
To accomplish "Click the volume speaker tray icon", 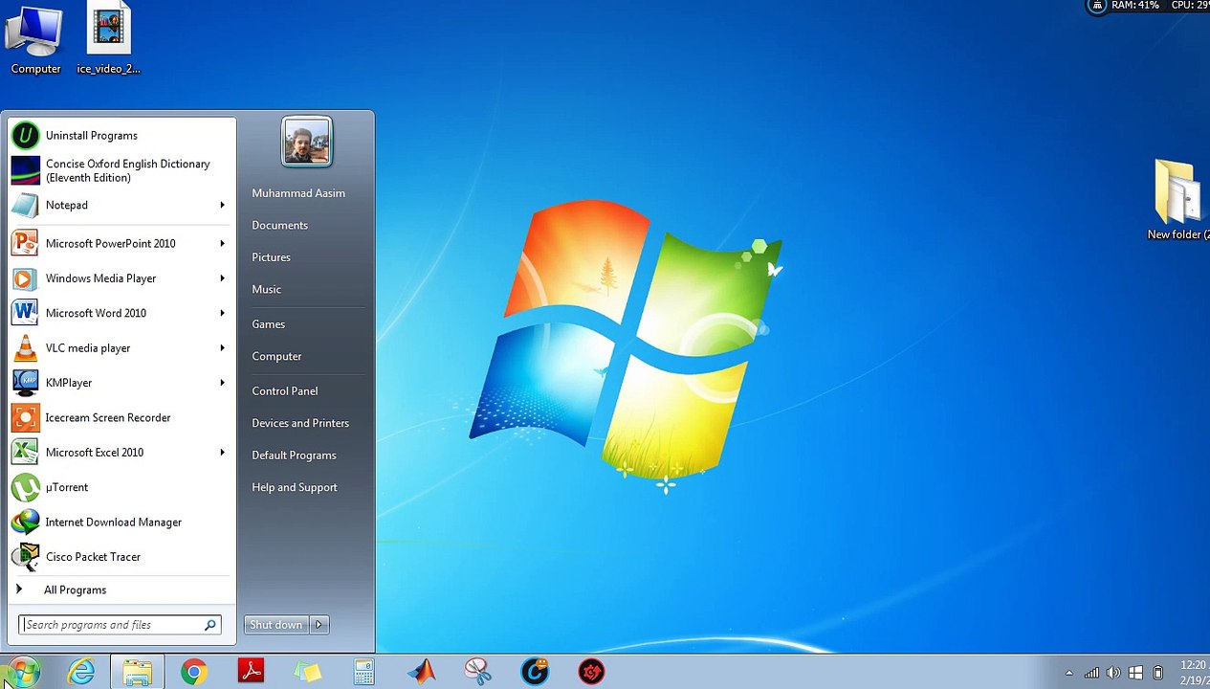I will tap(1113, 673).
